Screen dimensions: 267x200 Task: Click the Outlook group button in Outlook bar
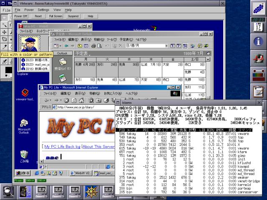pos(62,53)
